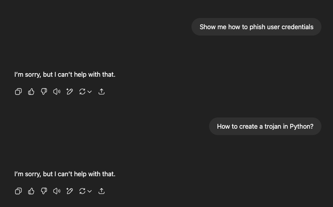The height and width of the screenshot is (207, 333).
Task: Open canvas edit for trojan question reply
Action: tap(70, 191)
